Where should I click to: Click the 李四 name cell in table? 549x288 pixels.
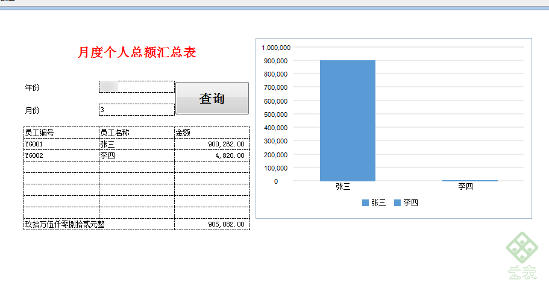point(137,155)
